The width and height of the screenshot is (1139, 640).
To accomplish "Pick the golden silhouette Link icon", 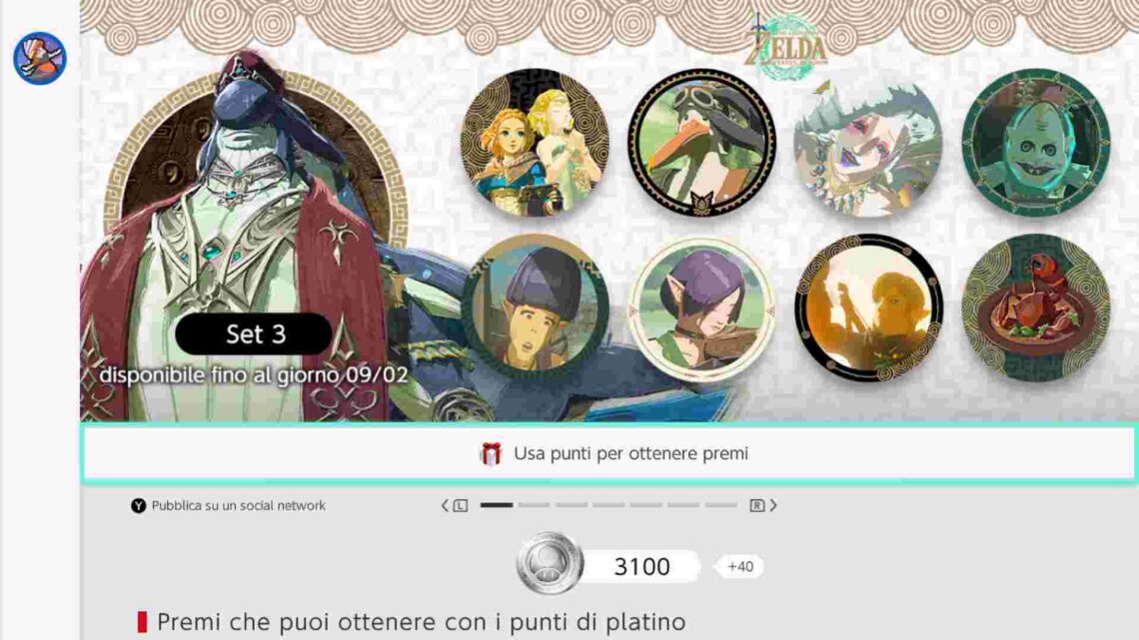I will [869, 308].
